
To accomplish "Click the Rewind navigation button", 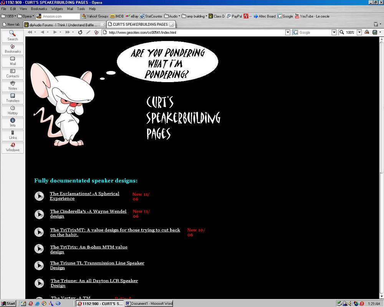I will (x=30, y=32).
